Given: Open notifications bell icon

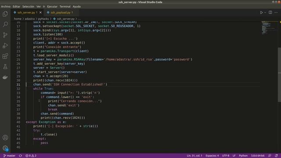Looking at the screenshot, I should coord(276,156).
